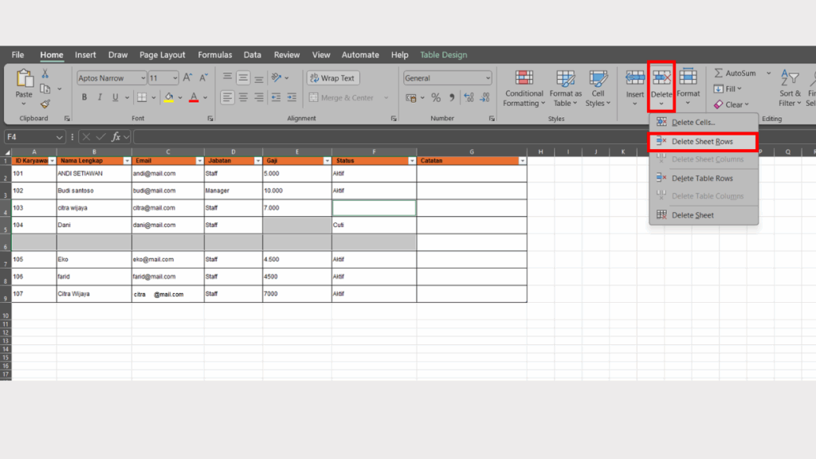Screen dimensions: 816x459
Task: Toggle bold formatting
Action: click(x=84, y=96)
